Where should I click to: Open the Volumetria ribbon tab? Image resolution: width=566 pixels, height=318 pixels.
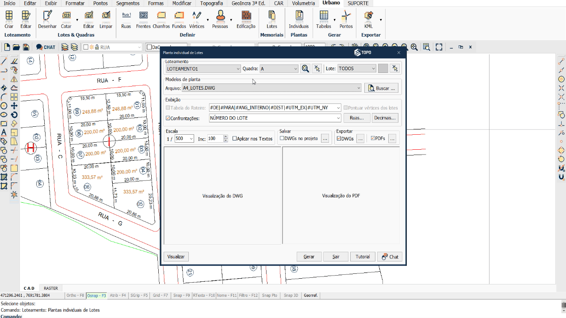(x=303, y=3)
